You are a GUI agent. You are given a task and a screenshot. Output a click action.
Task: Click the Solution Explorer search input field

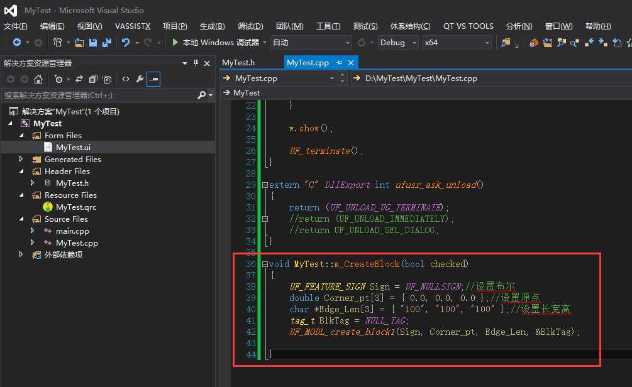(99, 95)
